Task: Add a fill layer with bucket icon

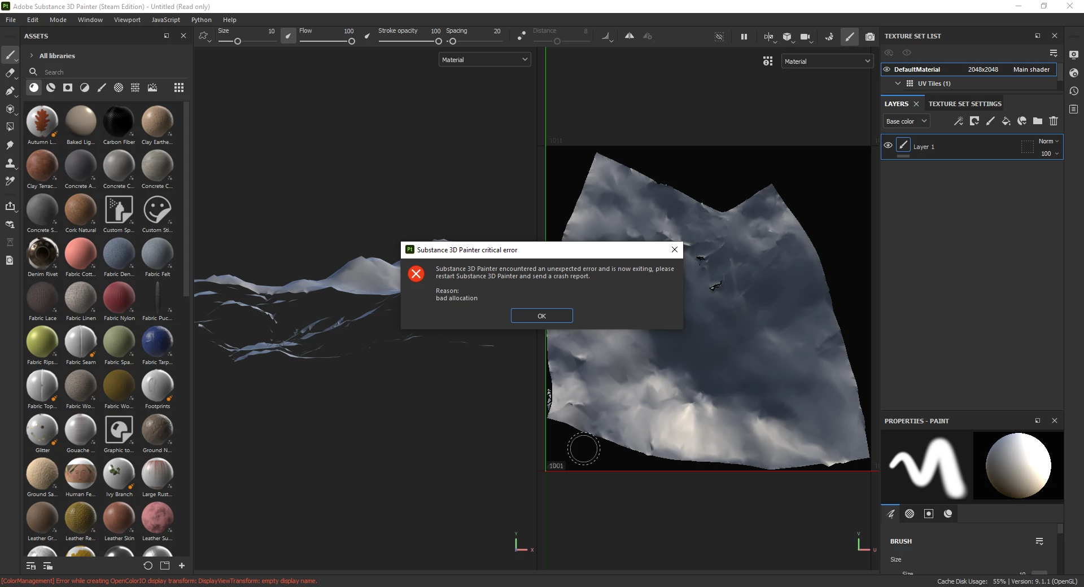Action: point(1006,121)
